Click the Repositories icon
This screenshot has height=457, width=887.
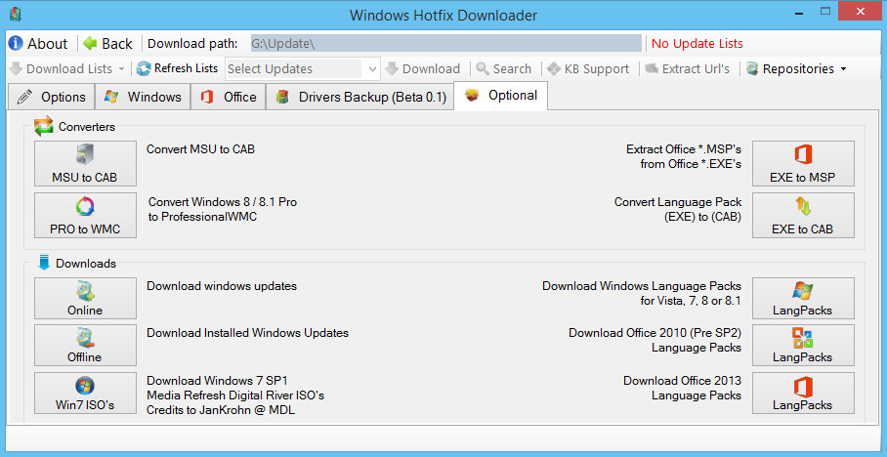point(752,69)
